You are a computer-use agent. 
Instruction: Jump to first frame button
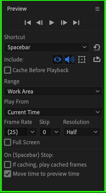pyautogui.click(x=28, y=23)
